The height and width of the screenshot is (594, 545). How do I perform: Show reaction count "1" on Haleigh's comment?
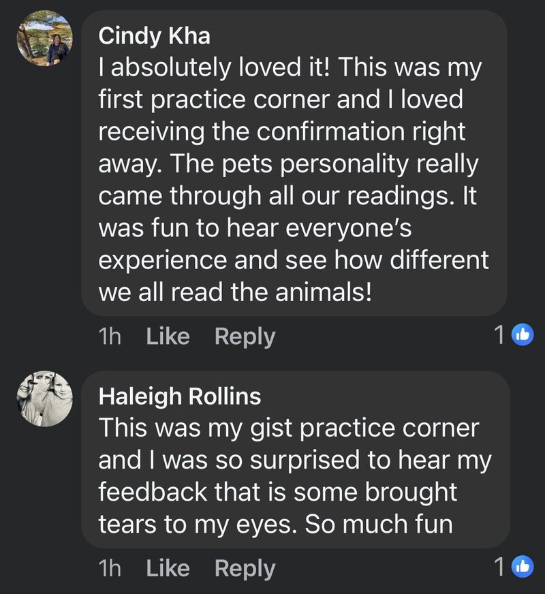point(500,567)
